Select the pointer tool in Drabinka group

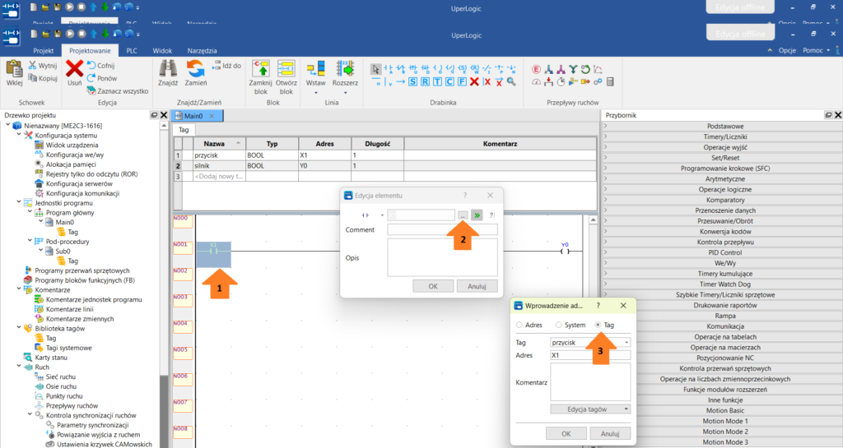375,69
